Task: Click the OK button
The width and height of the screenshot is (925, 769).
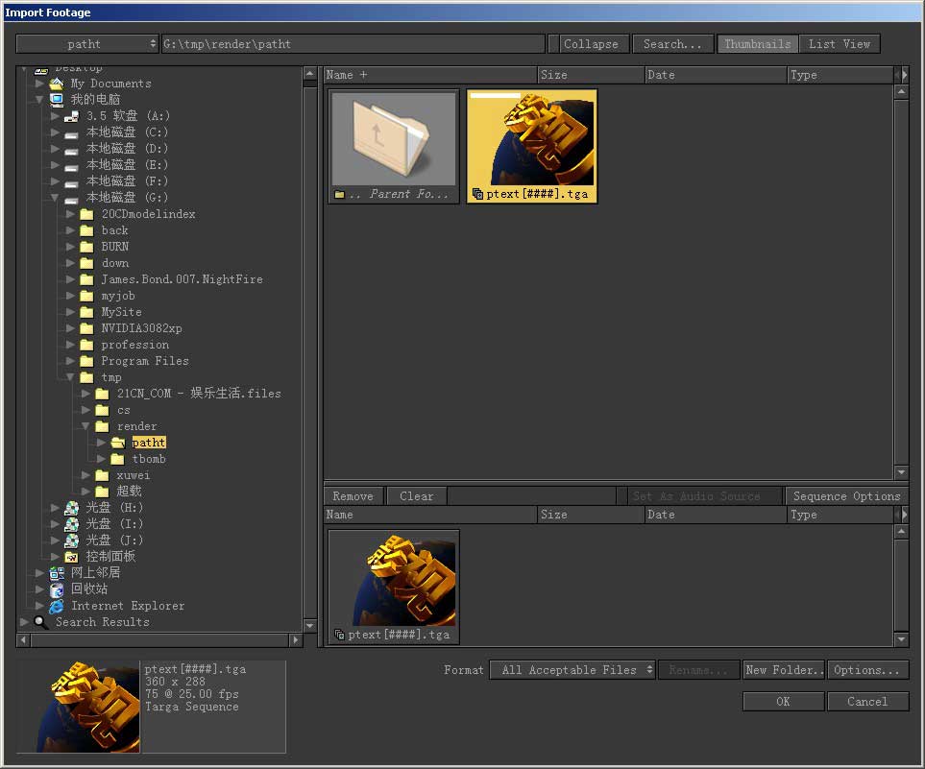Action: 783,702
